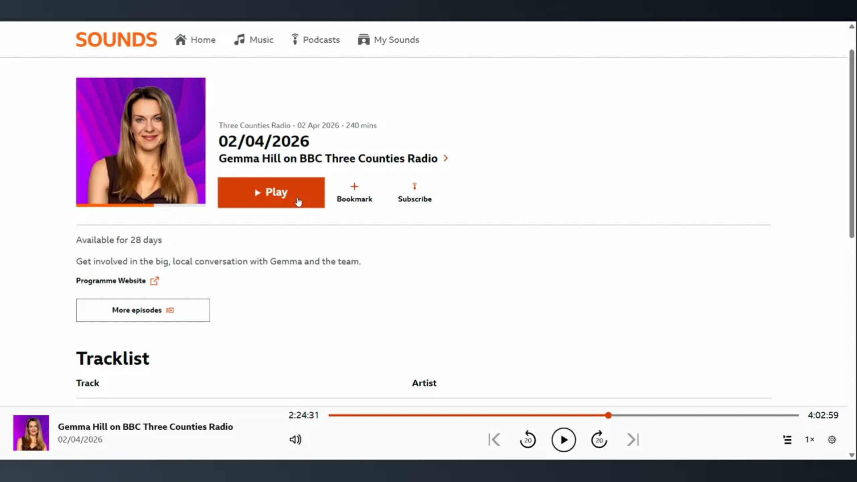The height and width of the screenshot is (482, 857).
Task: Click the episode thumbnail in the player bar
Action: click(31, 432)
